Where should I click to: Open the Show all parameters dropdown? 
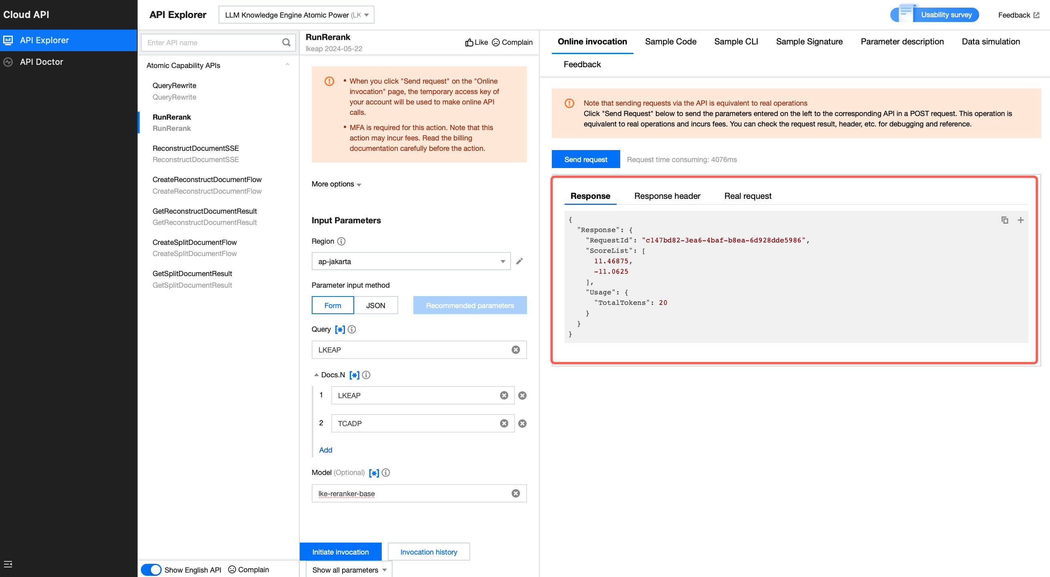point(349,570)
